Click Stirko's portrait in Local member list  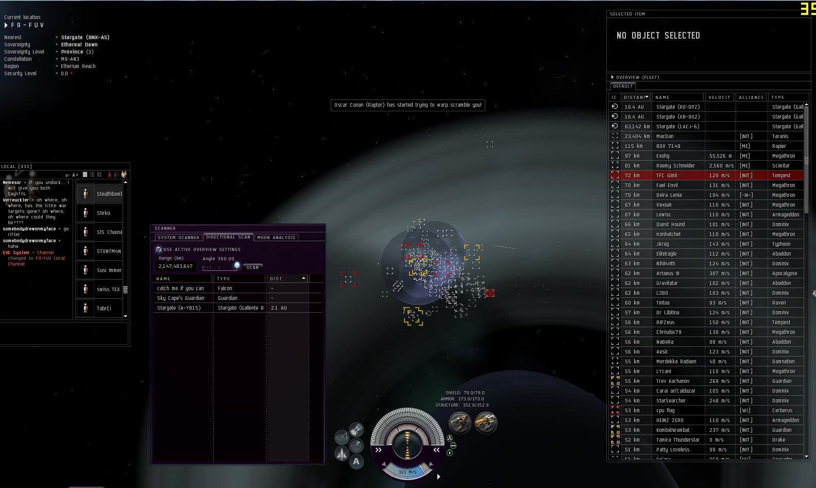[86, 213]
